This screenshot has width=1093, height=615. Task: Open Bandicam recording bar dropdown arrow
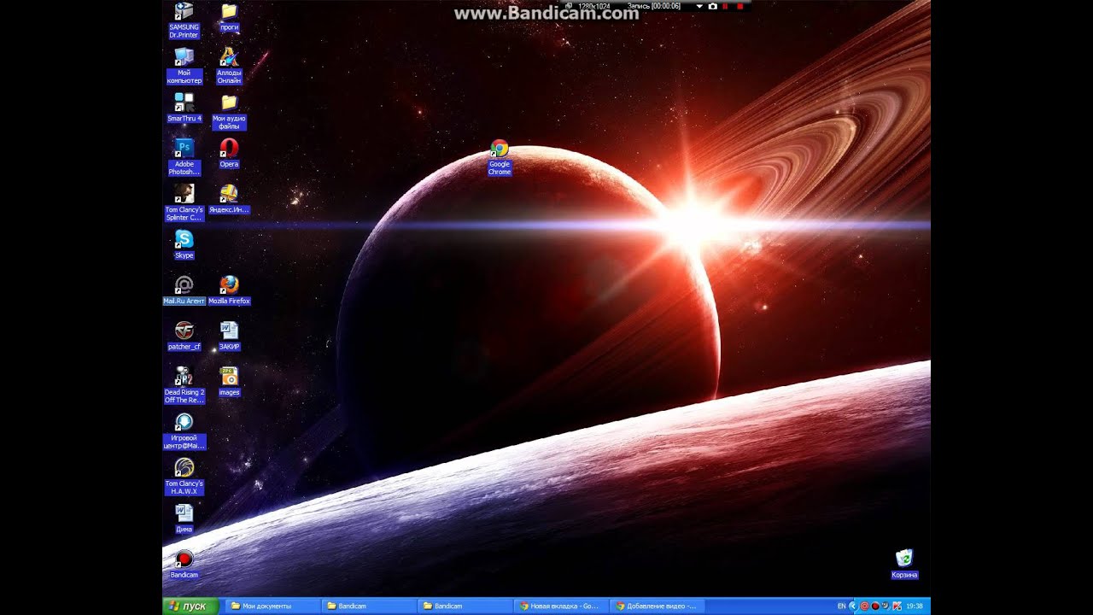tap(699, 6)
